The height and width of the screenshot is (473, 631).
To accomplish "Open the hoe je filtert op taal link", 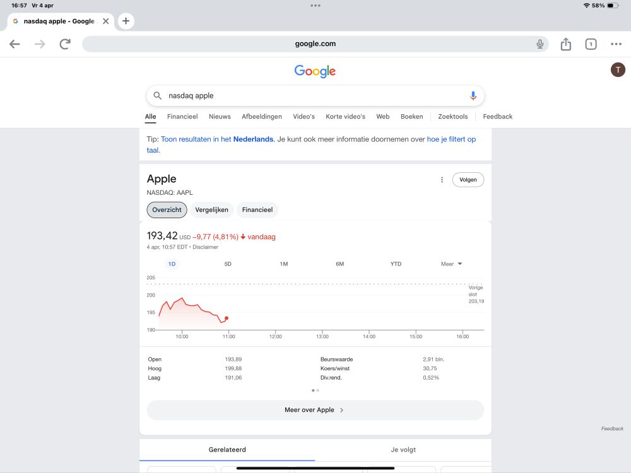I will (451, 139).
